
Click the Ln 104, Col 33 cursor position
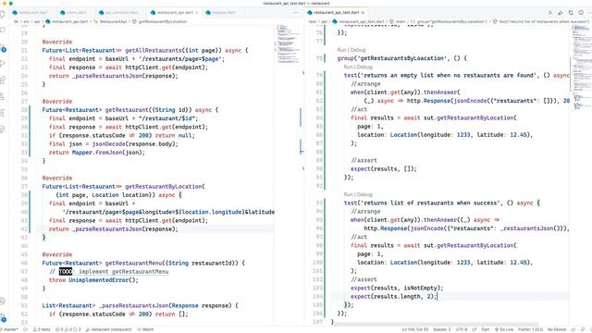point(415,329)
